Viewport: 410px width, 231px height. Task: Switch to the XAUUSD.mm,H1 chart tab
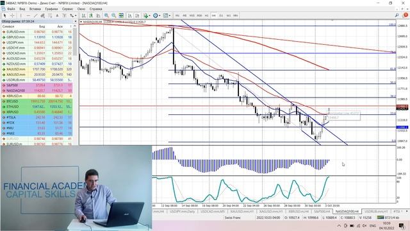[242, 211]
